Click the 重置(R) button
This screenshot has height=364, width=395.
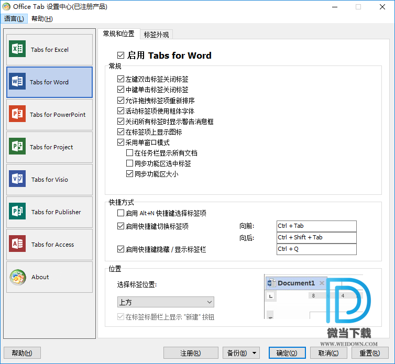click(x=370, y=353)
